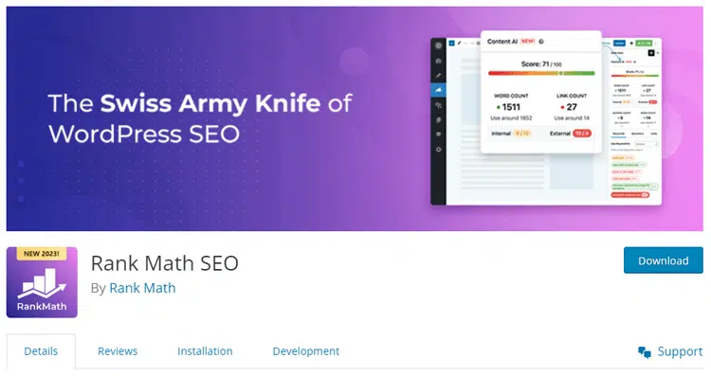Image resolution: width=711 pixels, height=376 pixels.
Task: Click the highlighted blue Rank Math sidebar icon
Action: click(438, 90)
